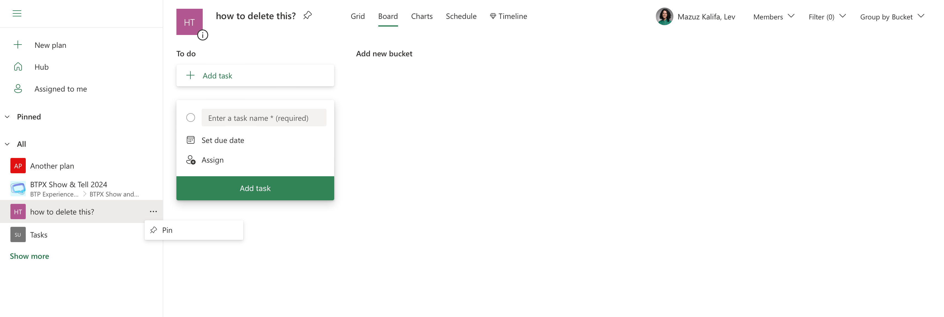This screenshot has height=317, width=944.
Task: Click the pin icon beside plan title
Action: coord(307,15)
